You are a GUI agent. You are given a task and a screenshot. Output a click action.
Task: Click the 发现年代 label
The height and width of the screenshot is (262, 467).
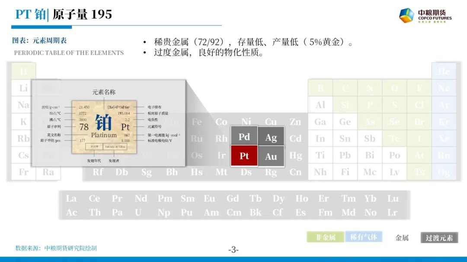[x=94, y=161]
